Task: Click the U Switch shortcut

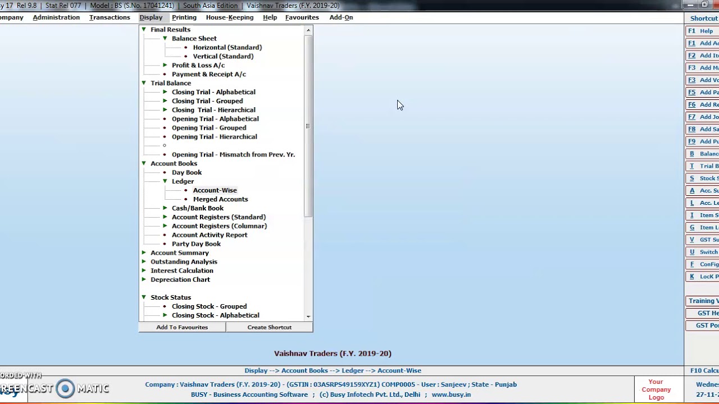Action: (x=702, y=252)
